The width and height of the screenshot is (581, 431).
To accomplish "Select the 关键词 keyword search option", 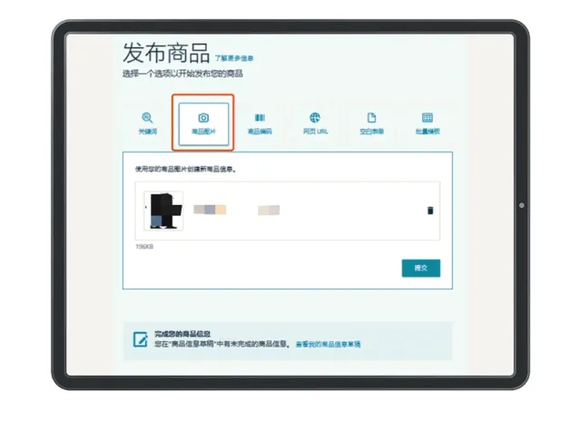I will pos(147,123).
